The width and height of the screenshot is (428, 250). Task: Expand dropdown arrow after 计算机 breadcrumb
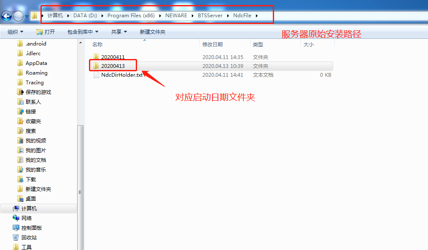point(68,16)
